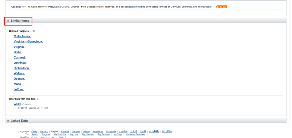Switch language to Nederlands
This screenshot has width=292, height=138.
tap(98, 131)
